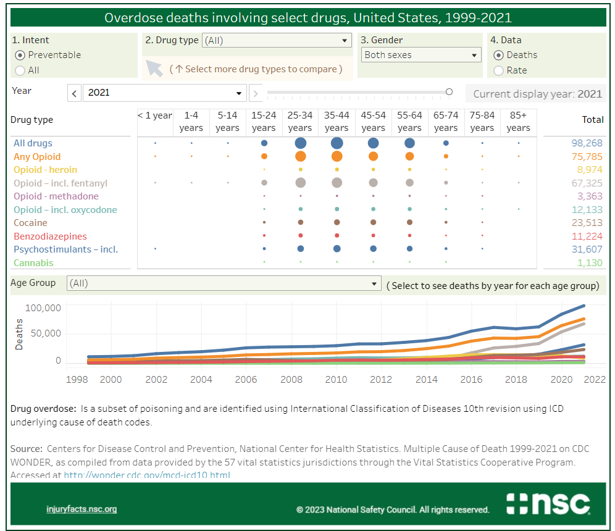
Task: Open the Year 2021 selection box
Action: [164, 93]
